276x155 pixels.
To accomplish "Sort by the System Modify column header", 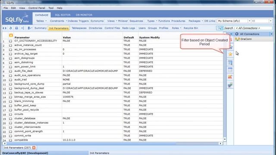I will coord(150,37).
